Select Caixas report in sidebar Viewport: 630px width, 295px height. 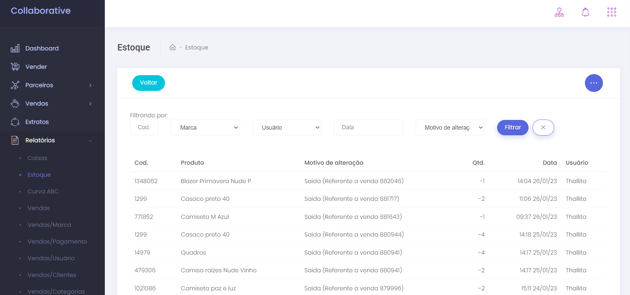coord(37,158)
